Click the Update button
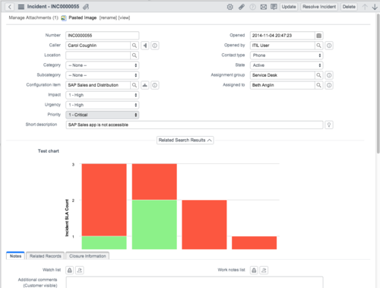This screenshot has width=380, height=288. [x=289, y=7]
